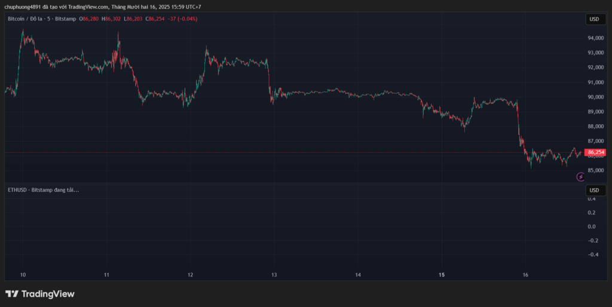This screenshot has width=612, height=307.
Task: Open the USD currency selector on ETHUSD pane
Action: pos(594,191)
